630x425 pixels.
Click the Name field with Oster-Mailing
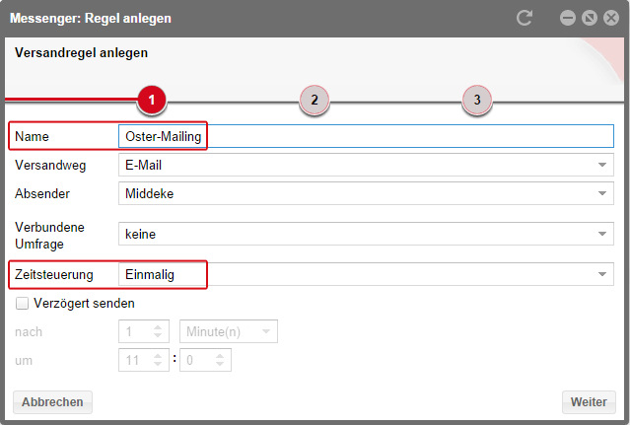coord(365,136)
